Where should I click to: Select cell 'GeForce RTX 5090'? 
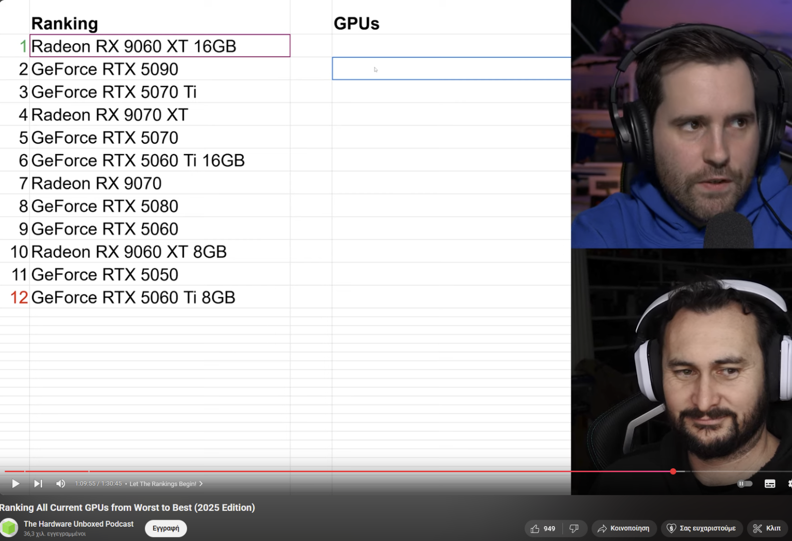coord(160,69)
